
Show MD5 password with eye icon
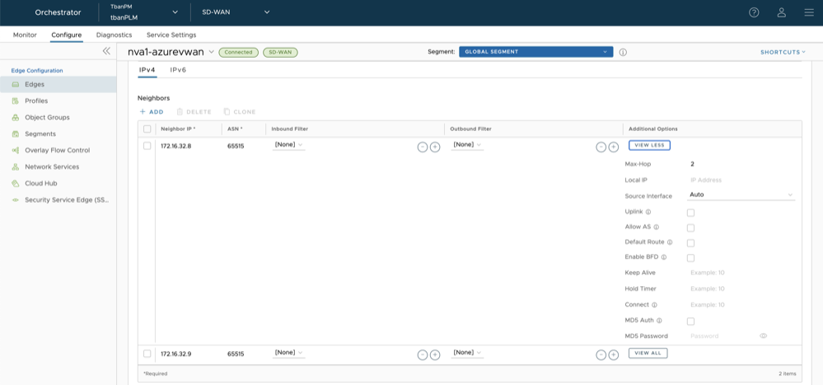point(763,336)
